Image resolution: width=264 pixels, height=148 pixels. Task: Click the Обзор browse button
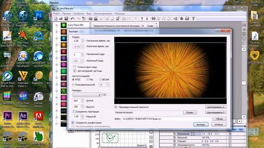(219, 119)
